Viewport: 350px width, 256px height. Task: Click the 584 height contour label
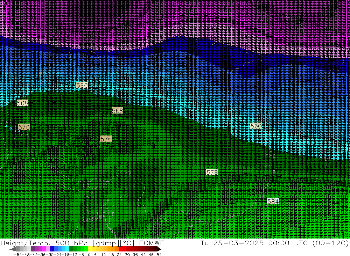click(273, 202)
